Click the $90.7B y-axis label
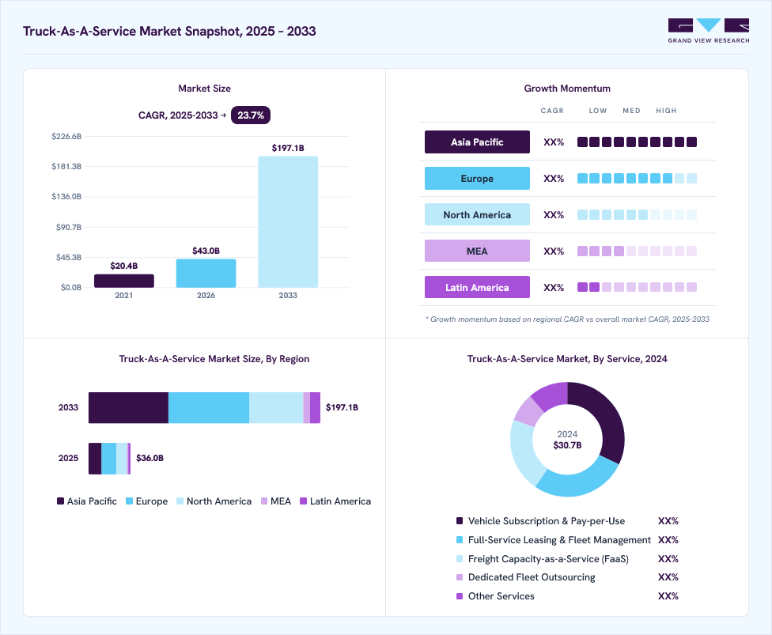The height and width of the screenshot is (635, 772). coord(69,228)
